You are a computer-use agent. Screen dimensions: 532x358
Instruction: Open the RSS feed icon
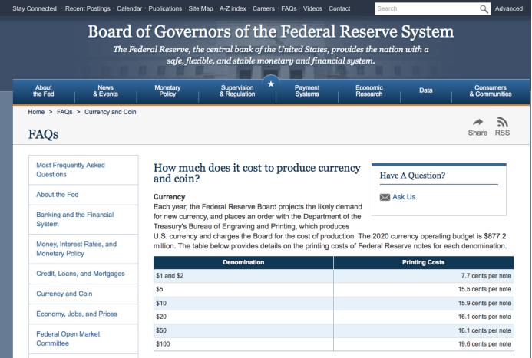[502, 122]
